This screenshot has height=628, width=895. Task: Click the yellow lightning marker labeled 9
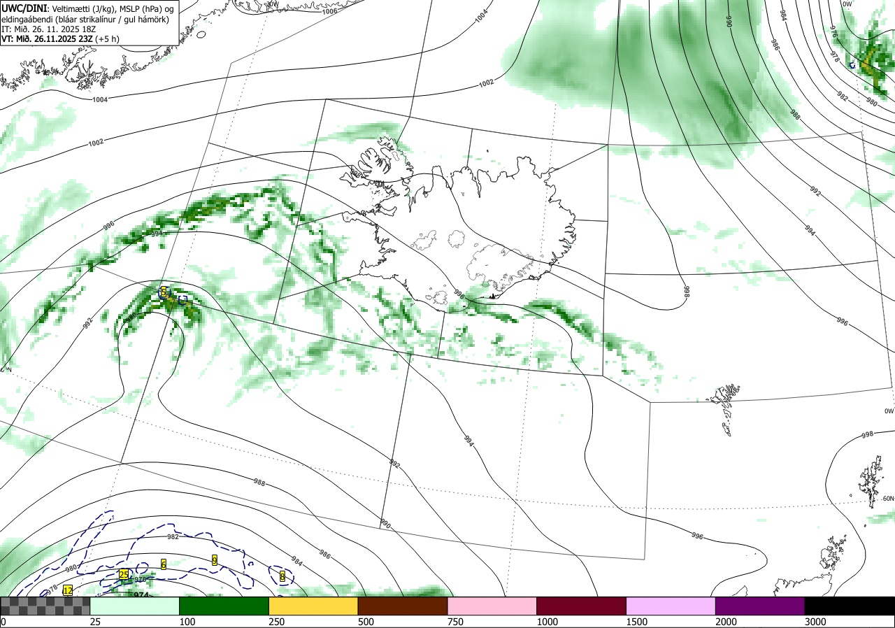(215, 559)
